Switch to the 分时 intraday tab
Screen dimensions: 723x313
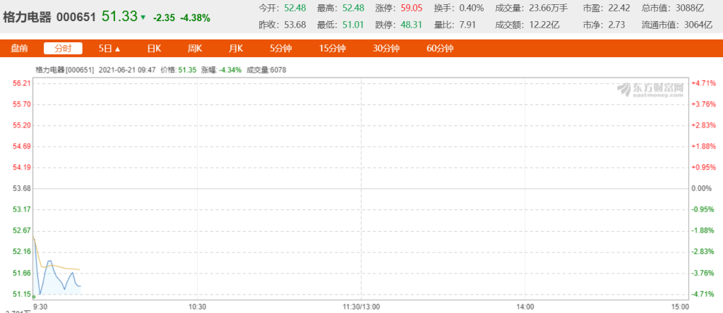click(63, 49)
